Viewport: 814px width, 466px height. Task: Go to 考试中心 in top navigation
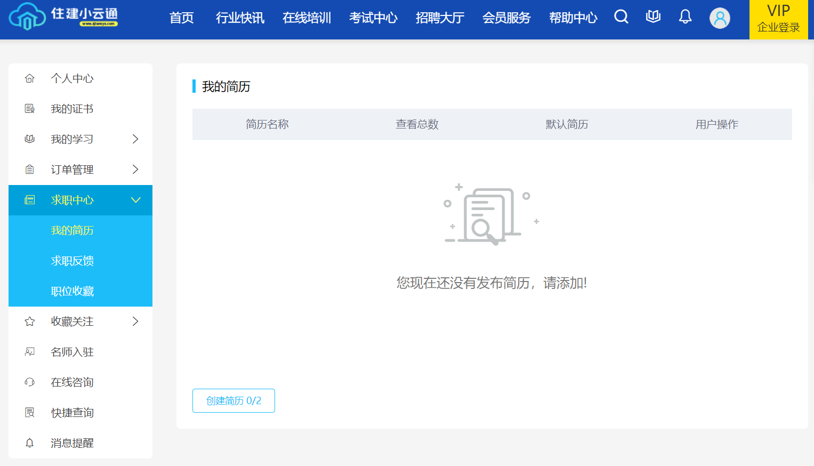coord(373,18)
